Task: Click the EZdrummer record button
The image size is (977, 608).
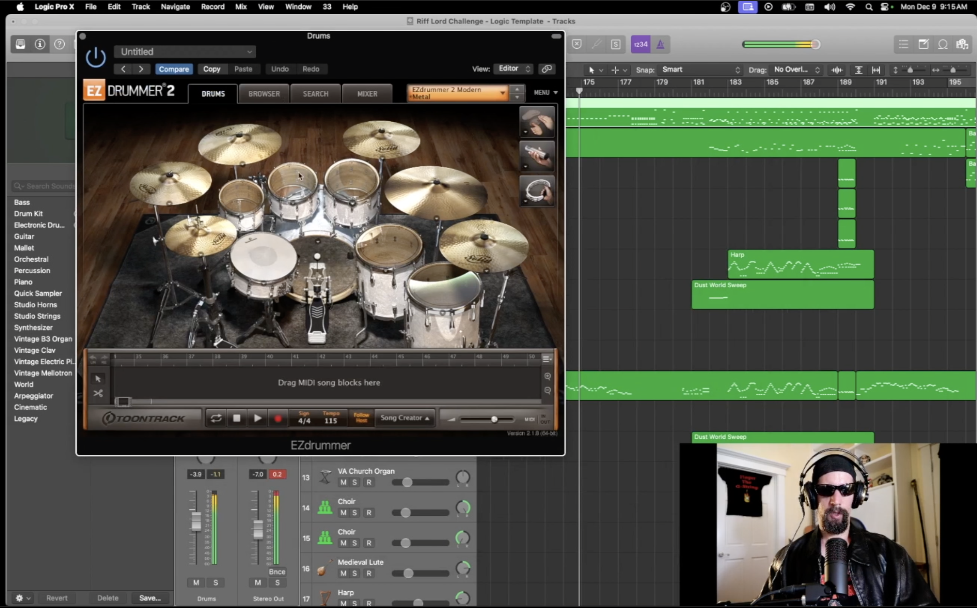Action: [x=278, y=418]
